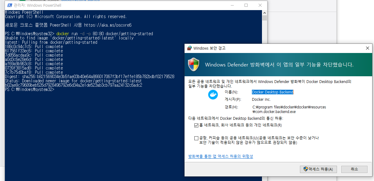Click the PowerShell icon in title bar
This screenshot has height=181, width=374.
(10, 6)
